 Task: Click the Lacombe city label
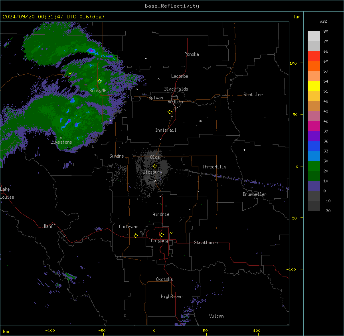(x=180, y=76)
